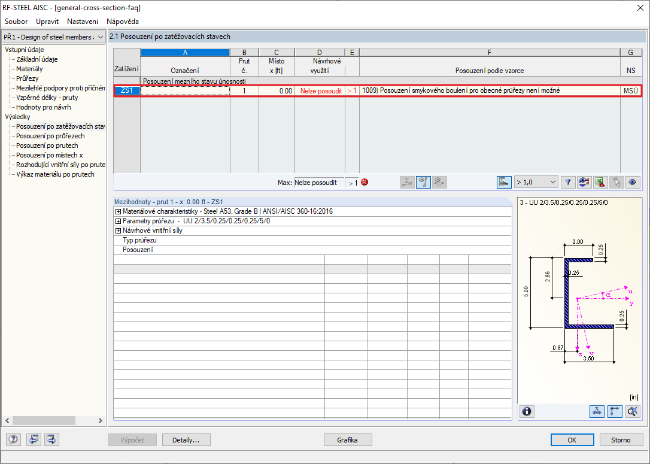Viewport: 650px width, 464px height.
Task: Click the Storno button
Action: click(x=621, y=440)
